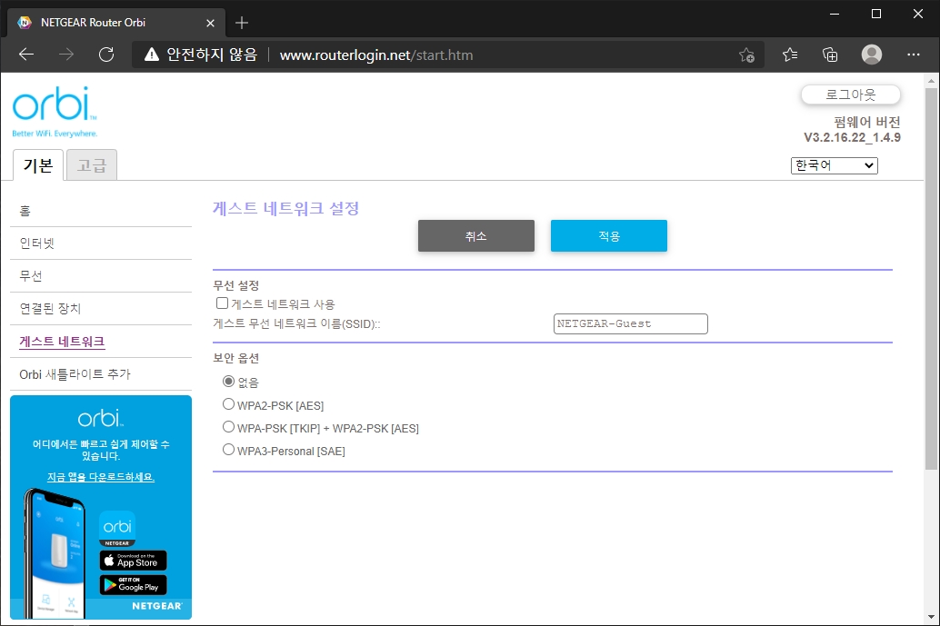
Task: Switch to the 고급 tab
Action: (91, 164)
